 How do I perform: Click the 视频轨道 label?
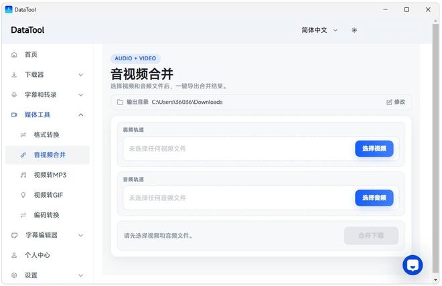[133, 130]
